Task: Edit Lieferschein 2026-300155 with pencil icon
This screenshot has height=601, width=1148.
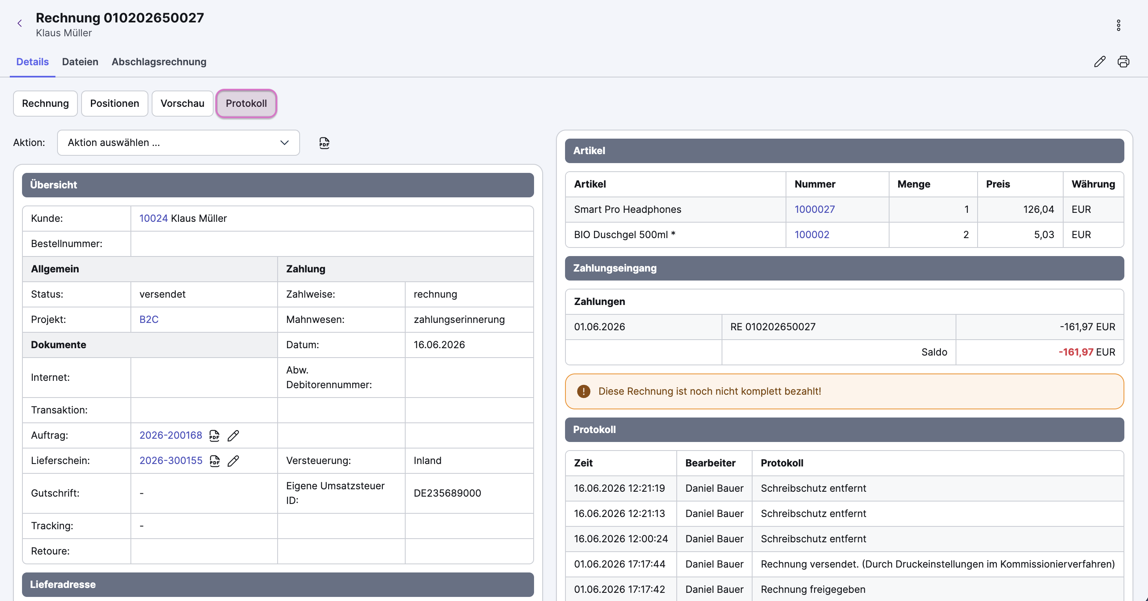Action: pos(233,461)
